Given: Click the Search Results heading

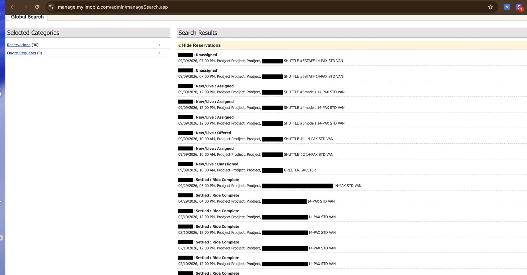Looking at the screenshot, I should click(197, 33).
